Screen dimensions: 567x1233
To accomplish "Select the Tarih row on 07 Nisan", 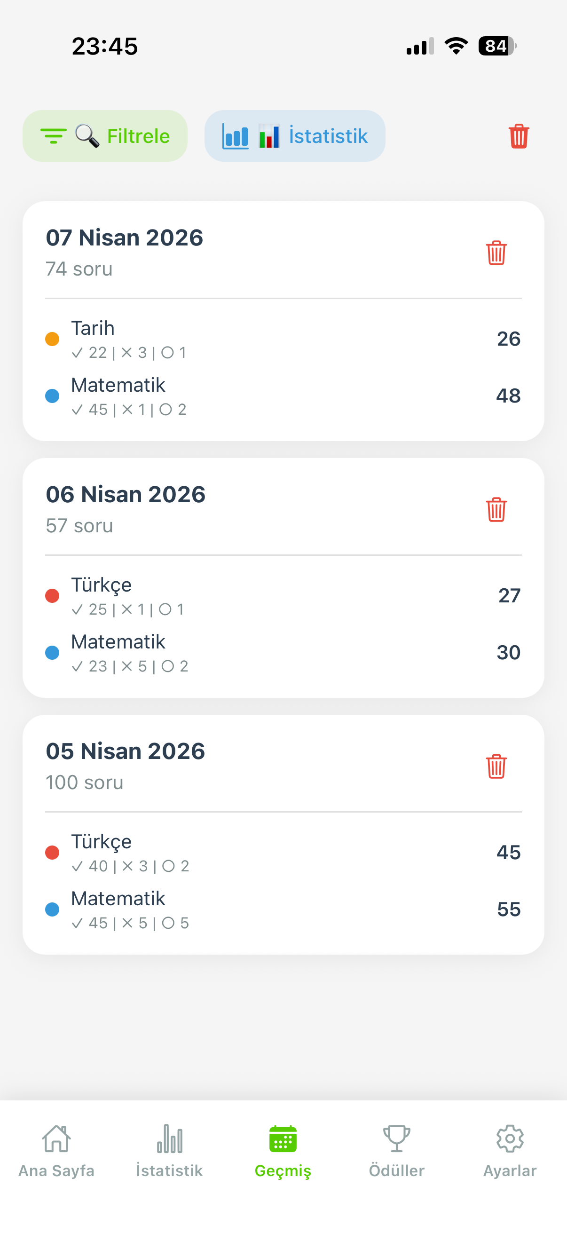I will pyautogui.click(x=282, y=339).
